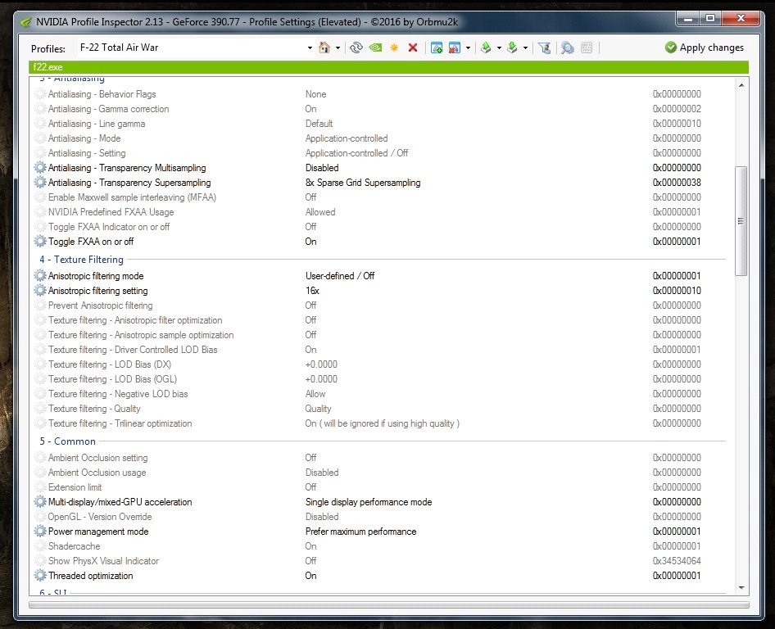The height and width of the screenshot is (629, 775).
Task: Select the Extension limit setting
Action: coord(75,487)
